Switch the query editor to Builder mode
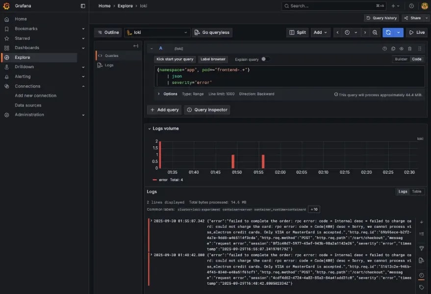The width and height of the screenshot is (431, 294). click(401, 59)
